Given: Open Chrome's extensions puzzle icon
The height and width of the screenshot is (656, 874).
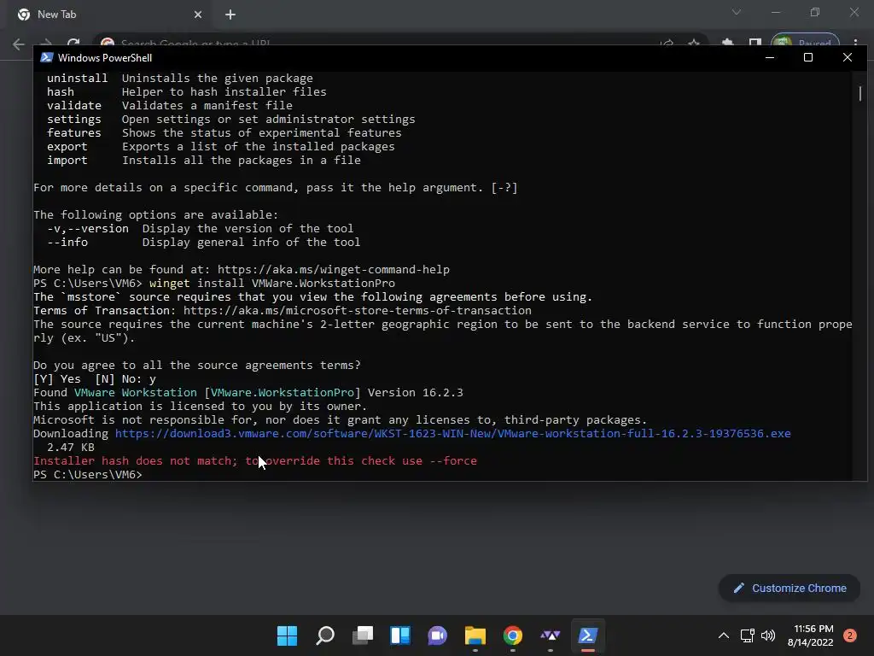Looking at the screenshot, I should click(x=727, y=43).
